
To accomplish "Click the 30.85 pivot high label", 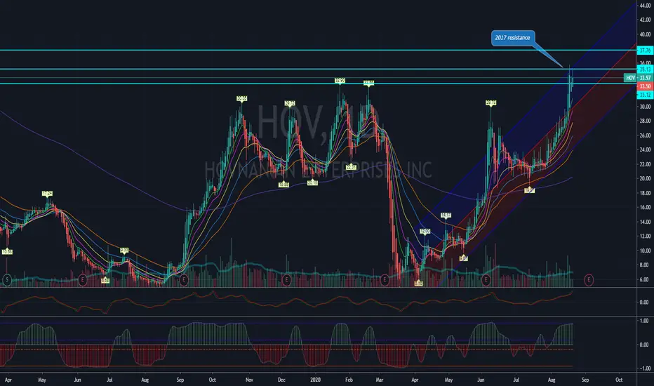I will pyautogui.click(x=241, y=99).
